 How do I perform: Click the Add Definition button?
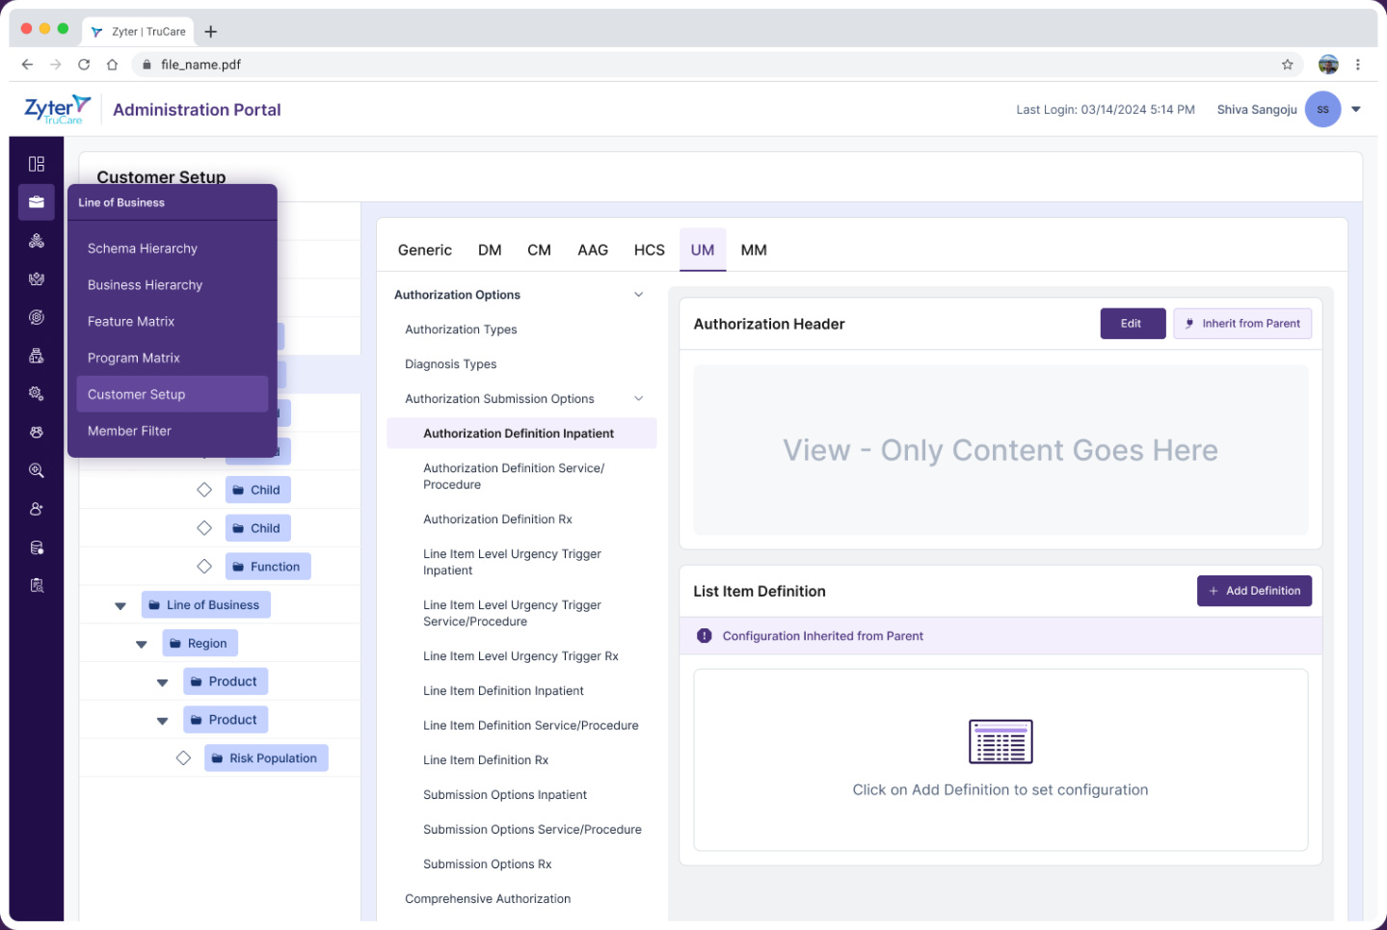(1254, 591)
